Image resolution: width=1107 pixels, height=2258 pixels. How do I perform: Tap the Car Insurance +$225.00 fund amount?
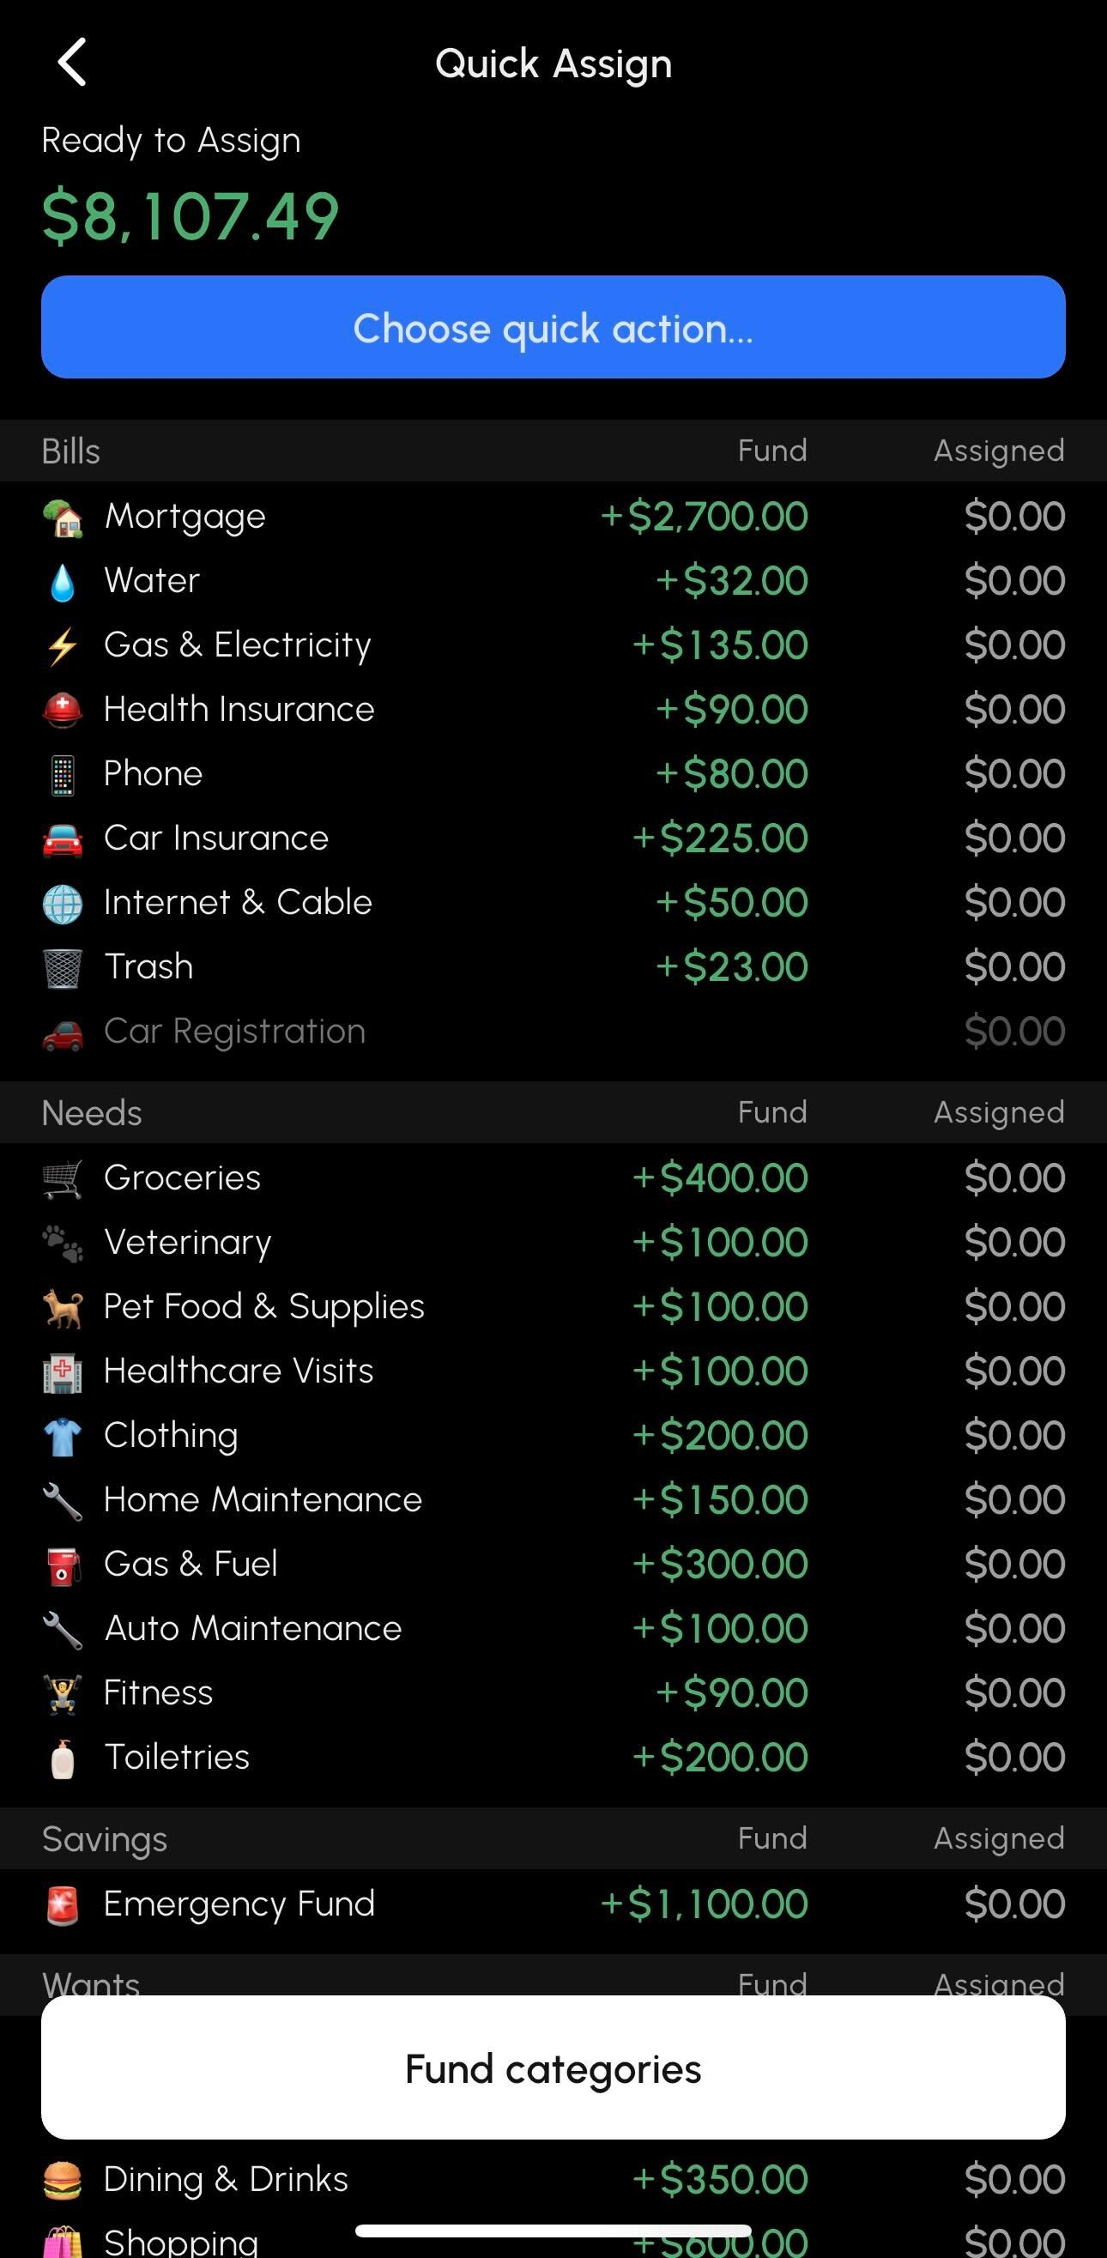pos(721,838)
